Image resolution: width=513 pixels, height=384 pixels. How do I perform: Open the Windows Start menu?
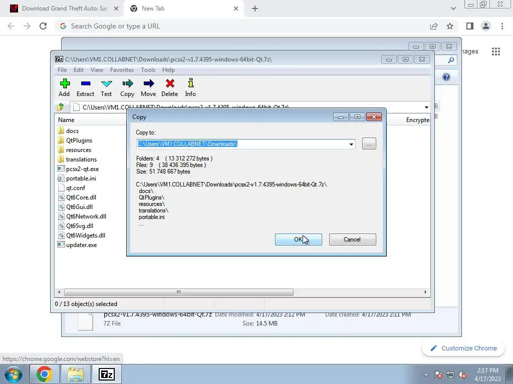pyautogui.click(x=14, y=374)
